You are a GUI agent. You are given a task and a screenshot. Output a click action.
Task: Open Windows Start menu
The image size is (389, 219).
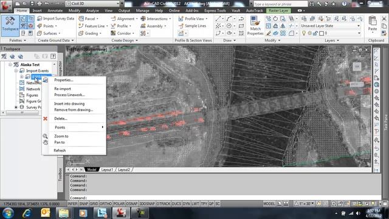[x=8, y=213]
